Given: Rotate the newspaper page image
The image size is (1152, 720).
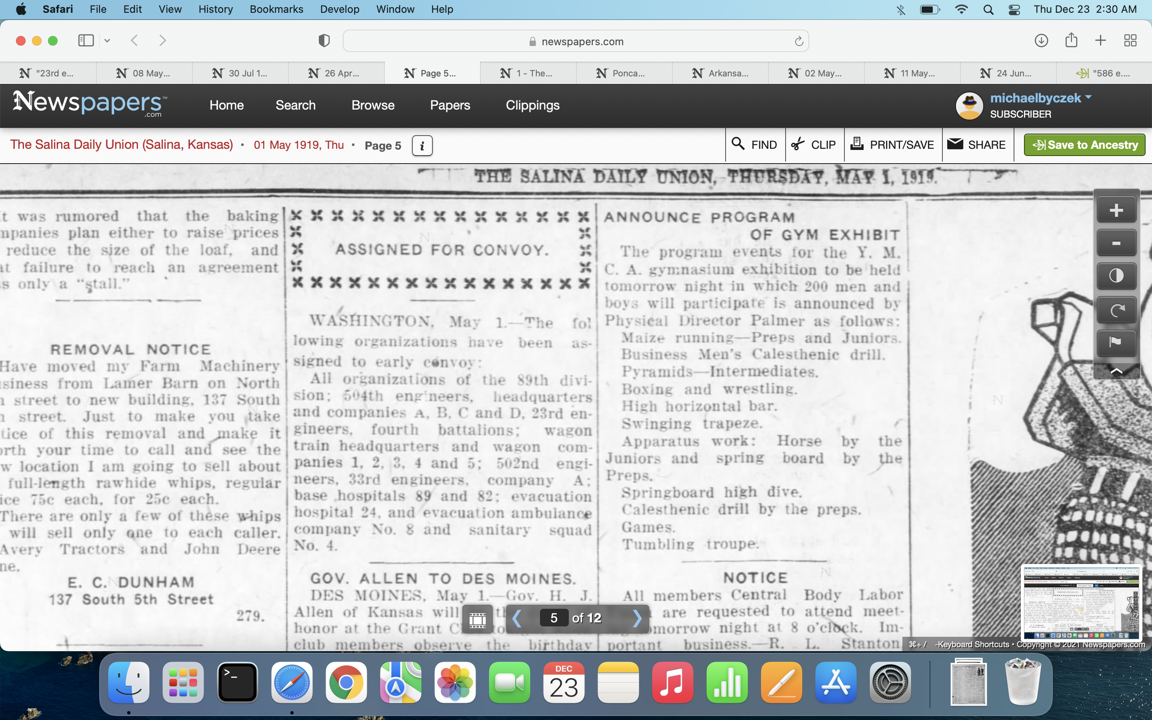Looking at the screenshot, I should click(1116, 310).
